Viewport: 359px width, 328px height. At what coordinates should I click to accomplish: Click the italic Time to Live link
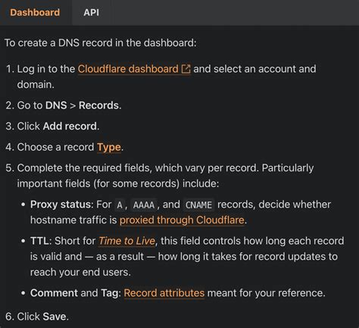(x=126, y=241)
